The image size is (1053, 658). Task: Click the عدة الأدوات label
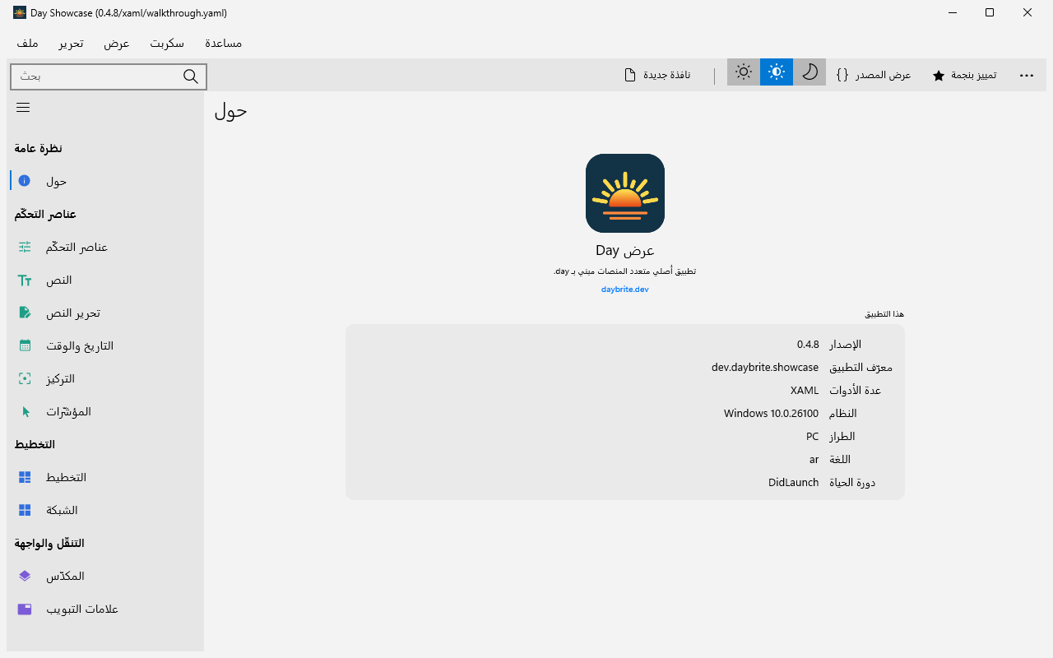[855, 391]
